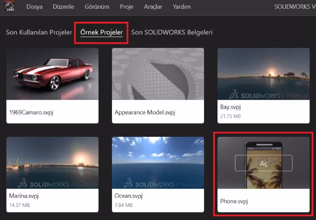Open the Dosya menu
Viewport: 316px width, 220px height.
34,7
